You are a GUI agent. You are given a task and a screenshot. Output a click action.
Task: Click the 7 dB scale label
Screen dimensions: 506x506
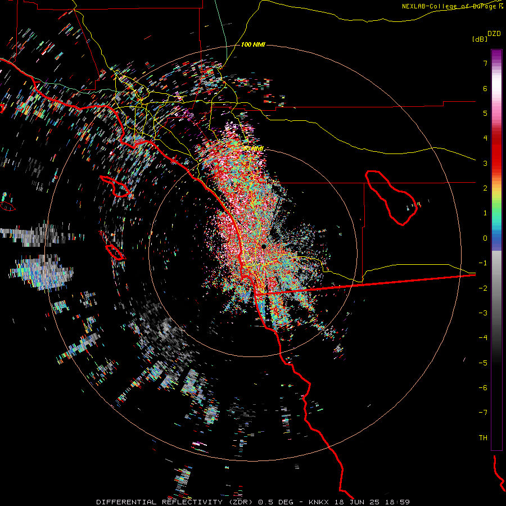(x=485, y=63)
